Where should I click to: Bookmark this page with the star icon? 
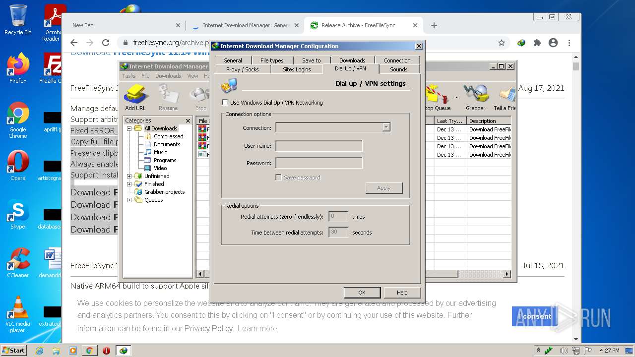click(x=502, y=43)
